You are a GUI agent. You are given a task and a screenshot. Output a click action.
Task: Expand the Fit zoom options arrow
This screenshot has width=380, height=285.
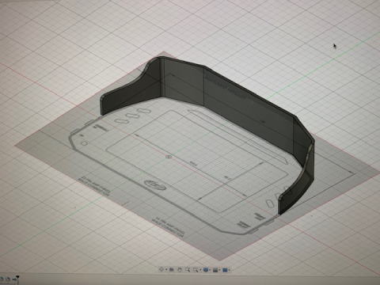pos(200,270)
